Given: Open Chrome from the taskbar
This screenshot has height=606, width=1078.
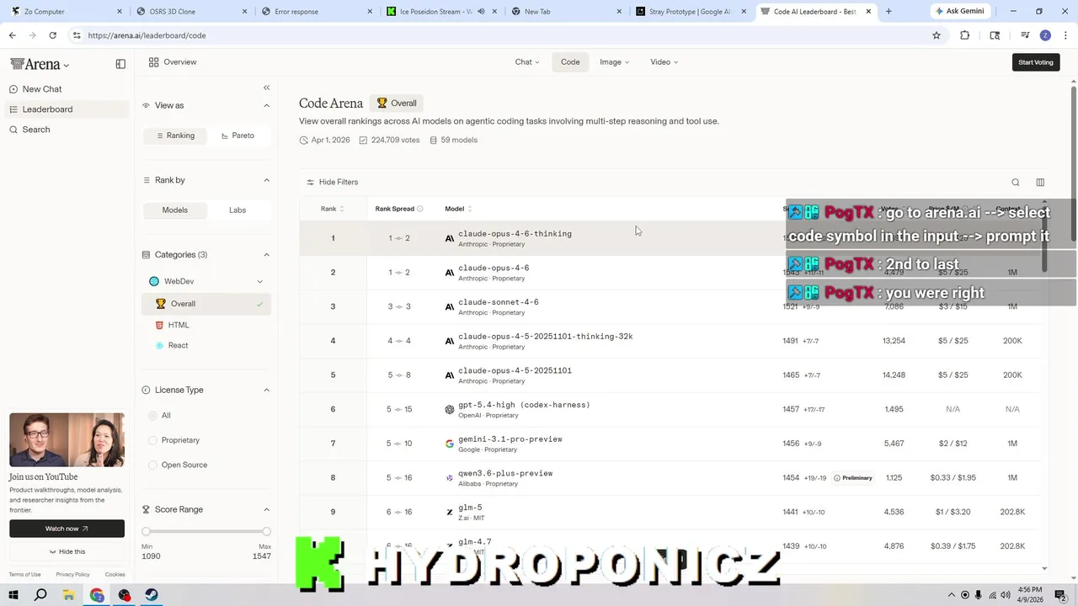Looking at the screenshot, I should point(97,595).
